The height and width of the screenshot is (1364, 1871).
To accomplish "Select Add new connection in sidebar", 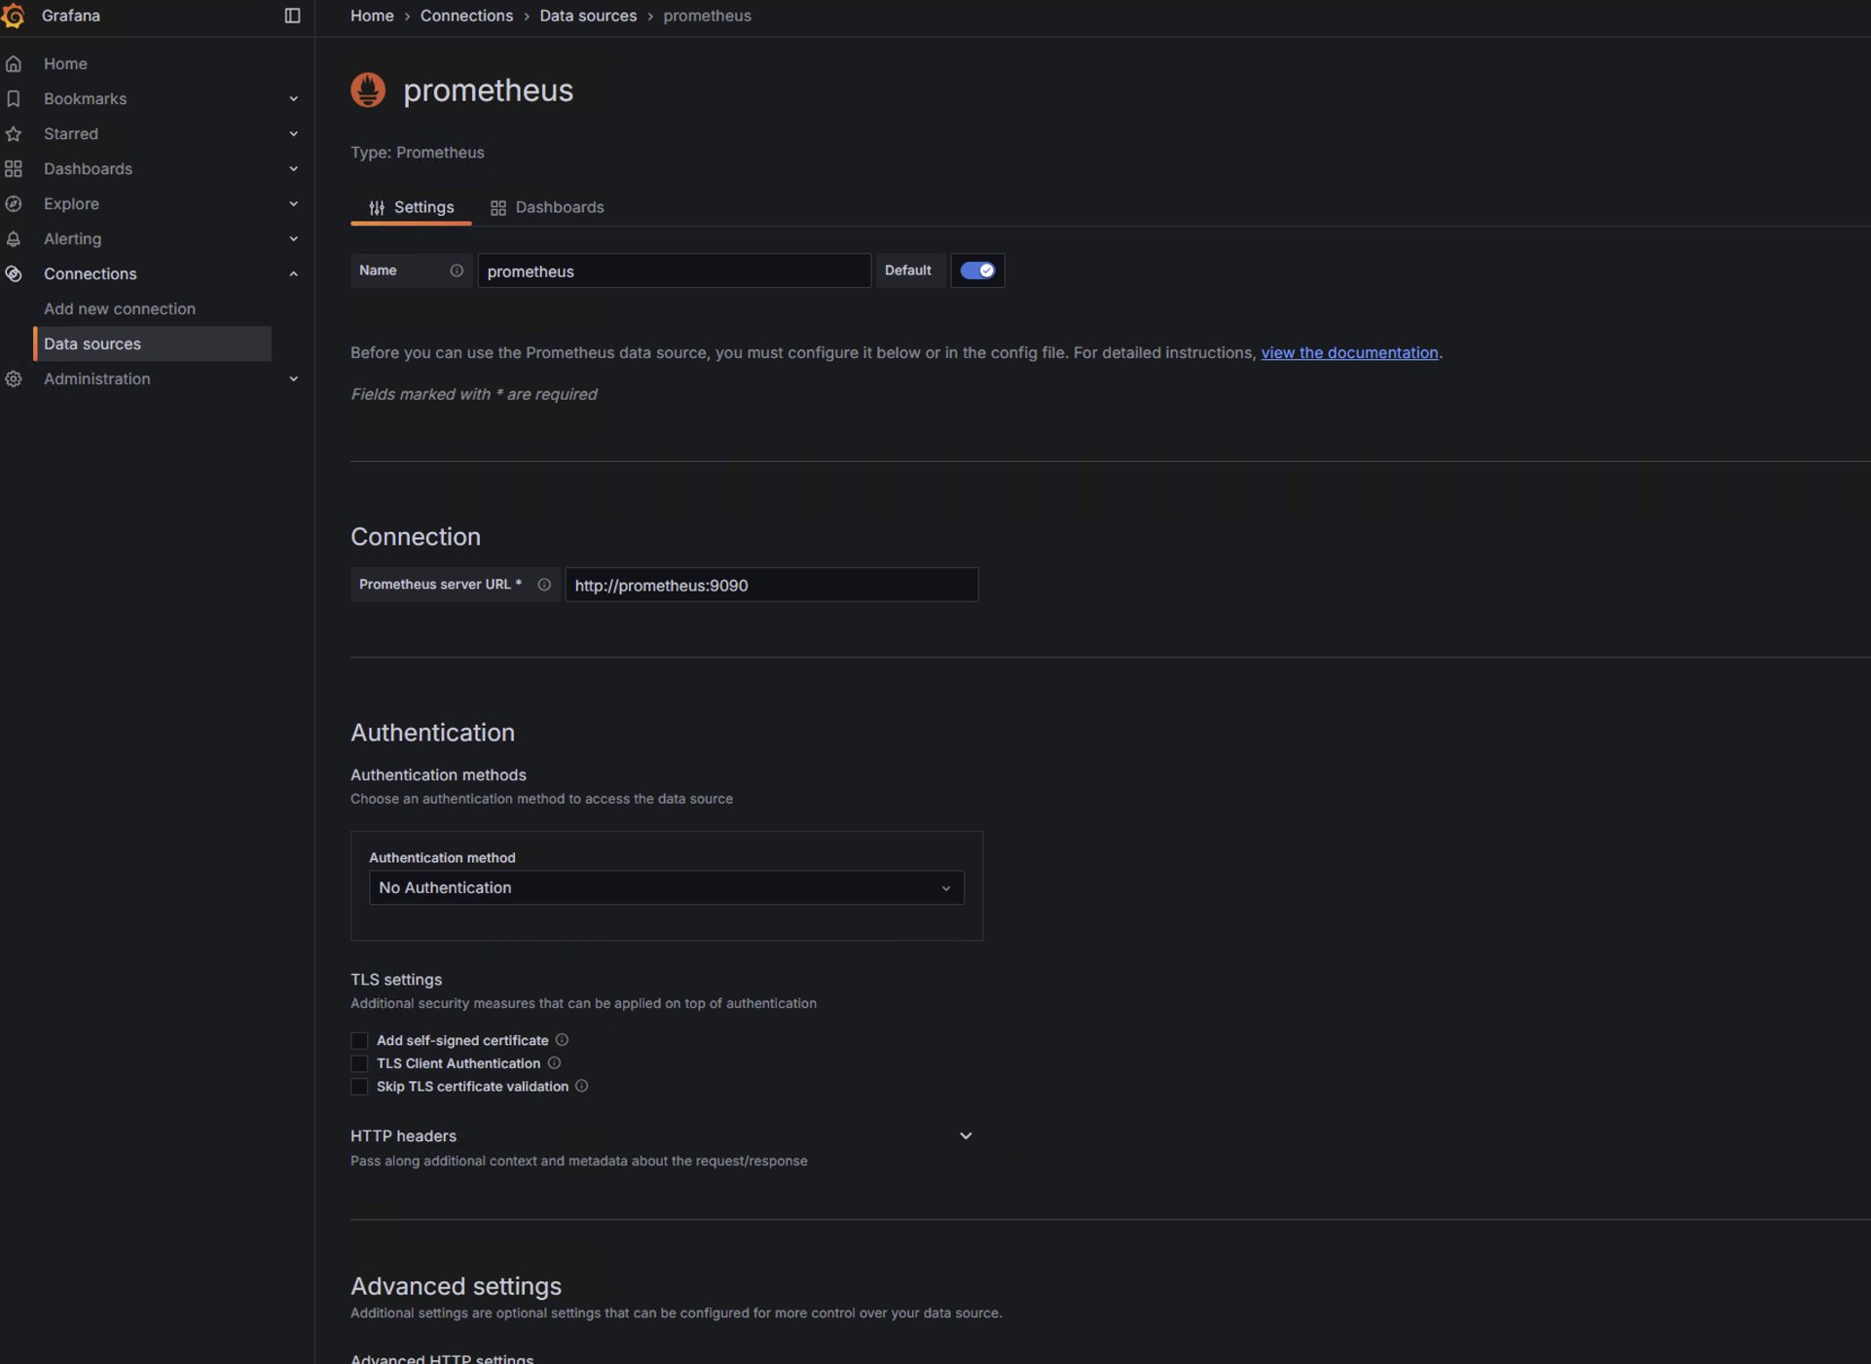I will coord(120,308).
